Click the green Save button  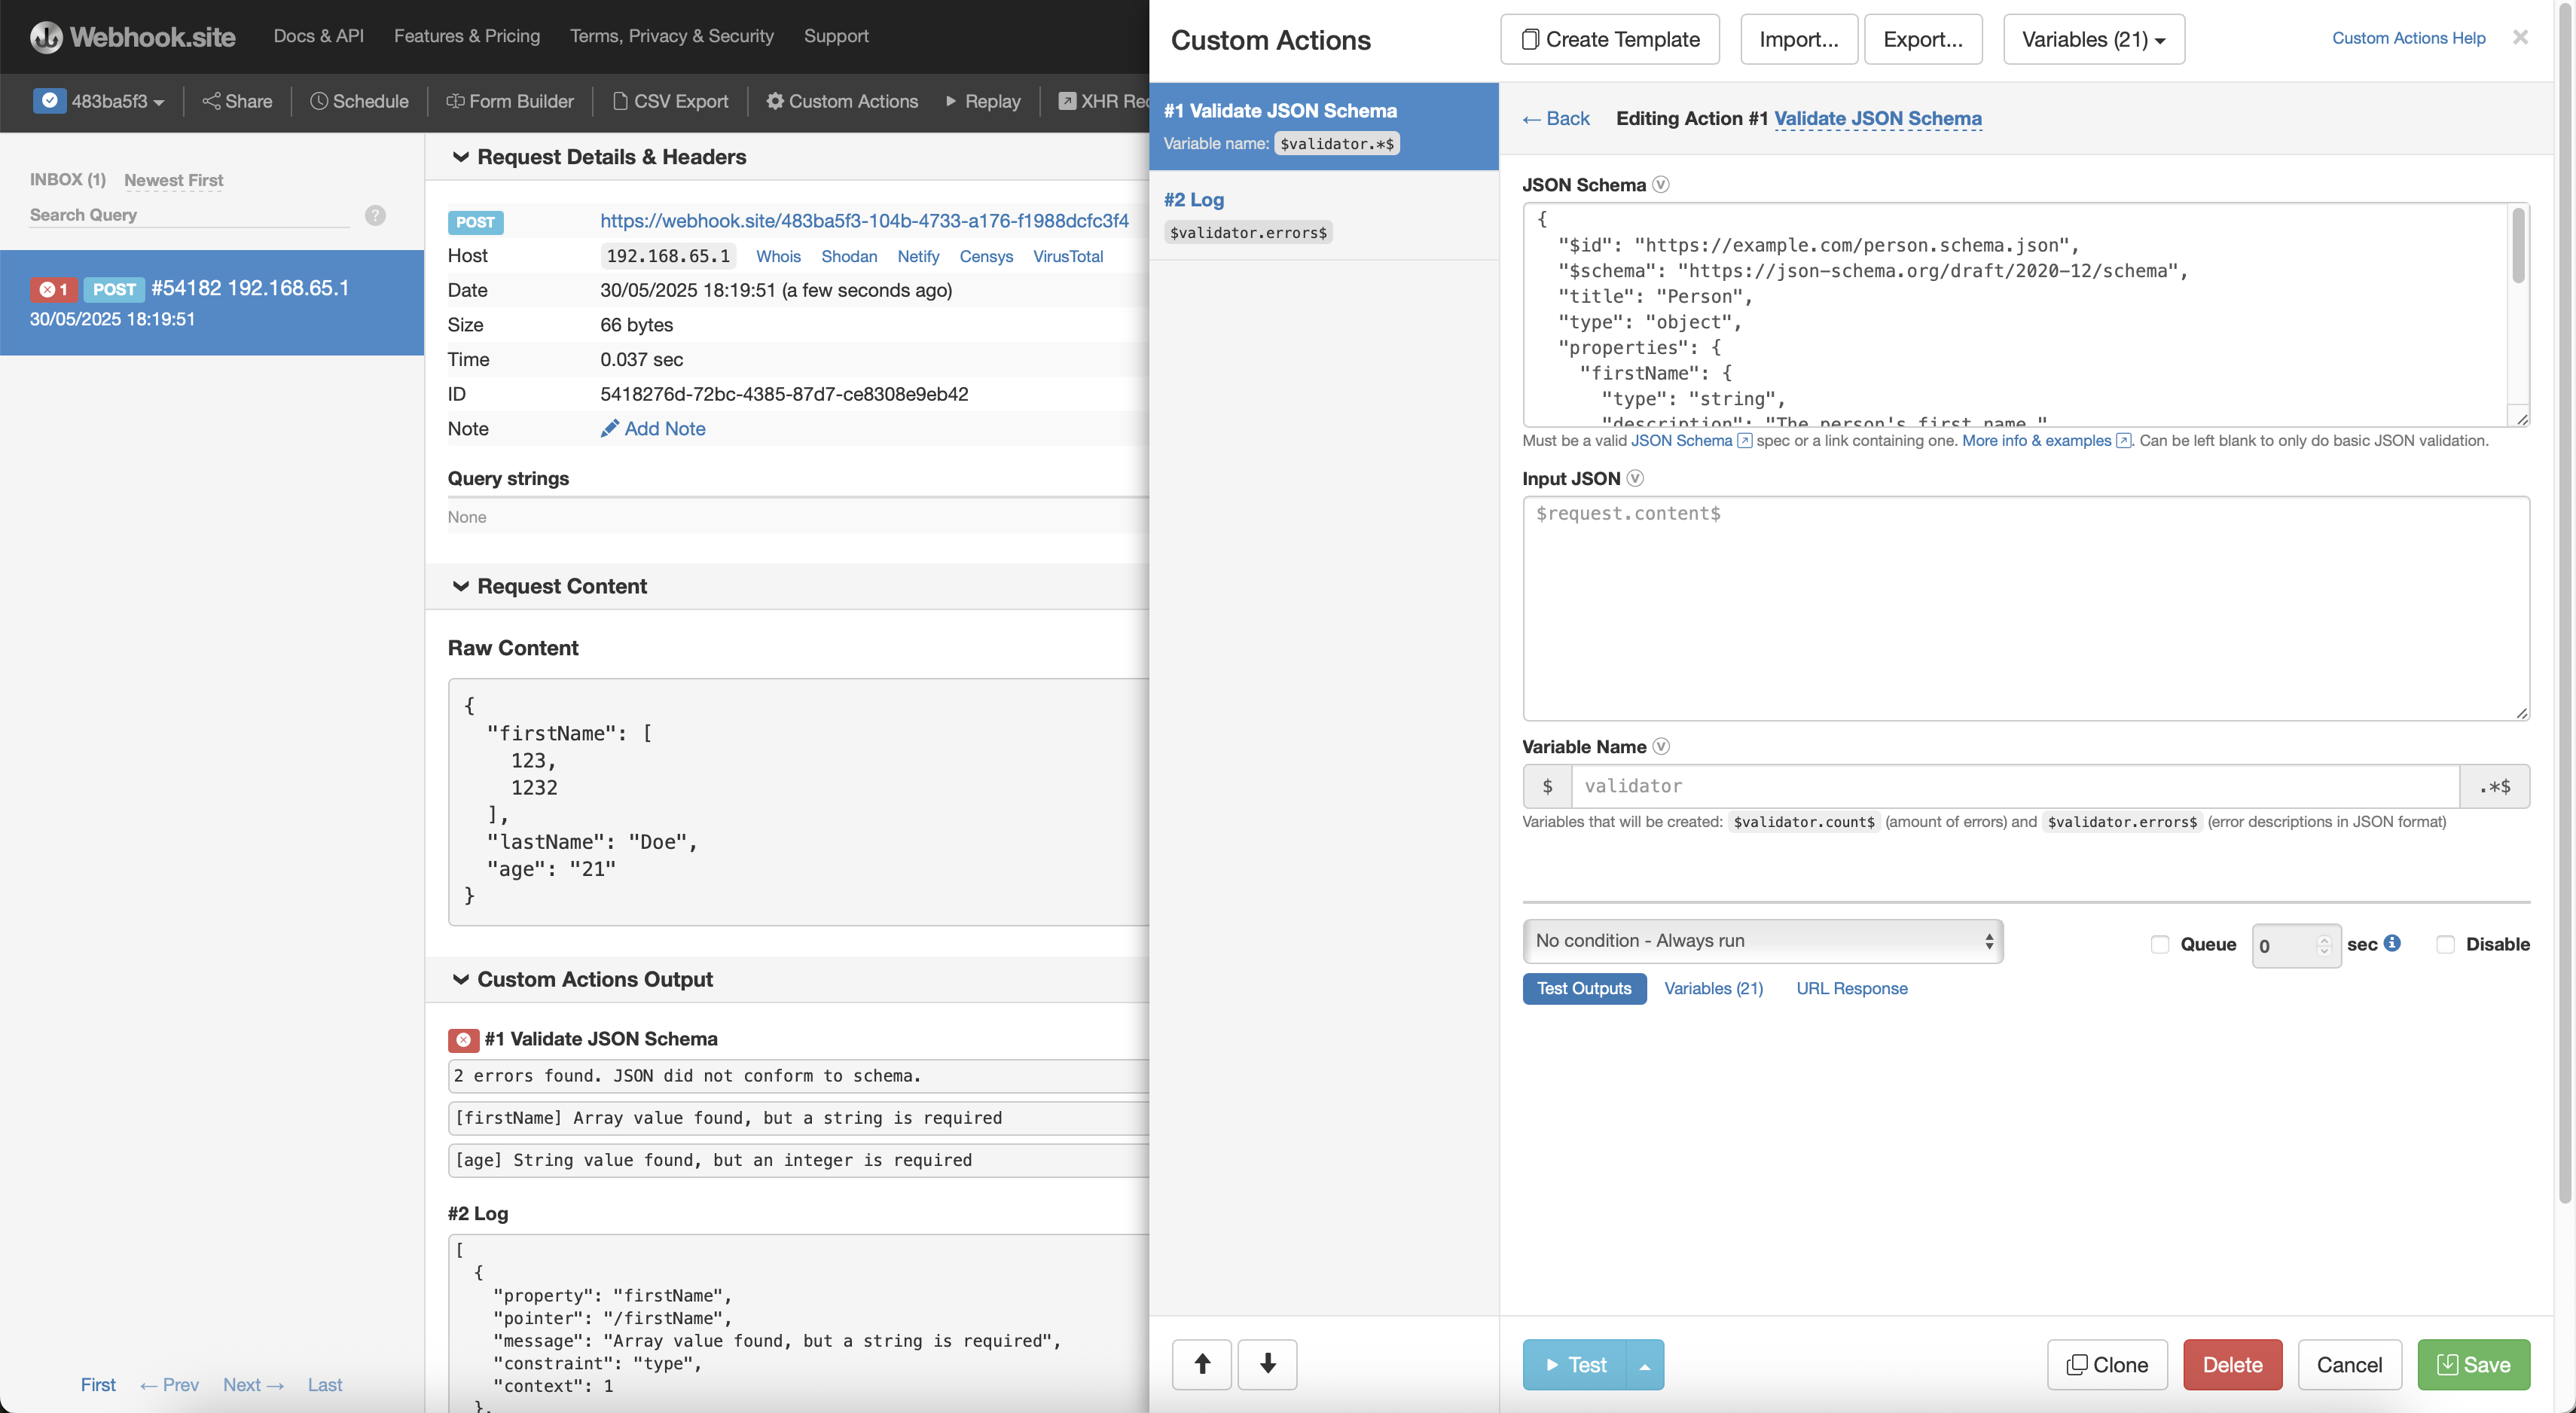click(x=2473, y=1365)
